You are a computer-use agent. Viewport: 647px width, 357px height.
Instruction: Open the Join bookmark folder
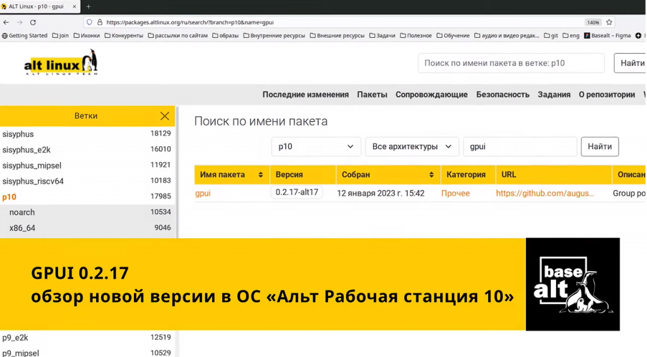pyautogui.click(x=60, y=35)
